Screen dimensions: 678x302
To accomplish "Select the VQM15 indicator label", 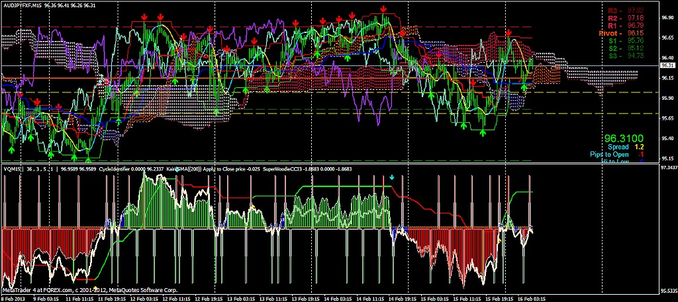I will click(12, 169).
